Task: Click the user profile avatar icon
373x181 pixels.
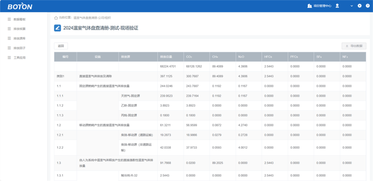Action: coord(337,6)
